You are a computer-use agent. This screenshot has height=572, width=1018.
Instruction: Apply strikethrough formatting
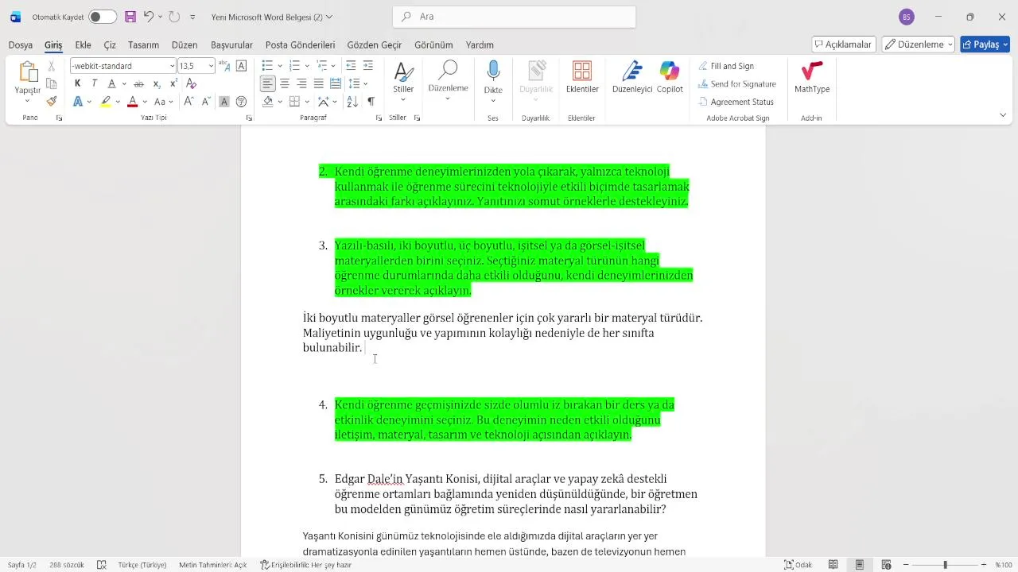tap(138, 83)
